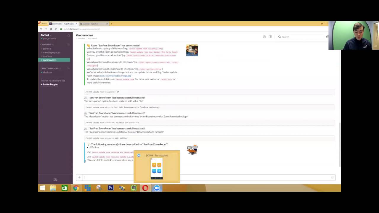Open the Opera tab menu arrow at top right
Viewport: 379px width, 213px height.
coord(322,24)
